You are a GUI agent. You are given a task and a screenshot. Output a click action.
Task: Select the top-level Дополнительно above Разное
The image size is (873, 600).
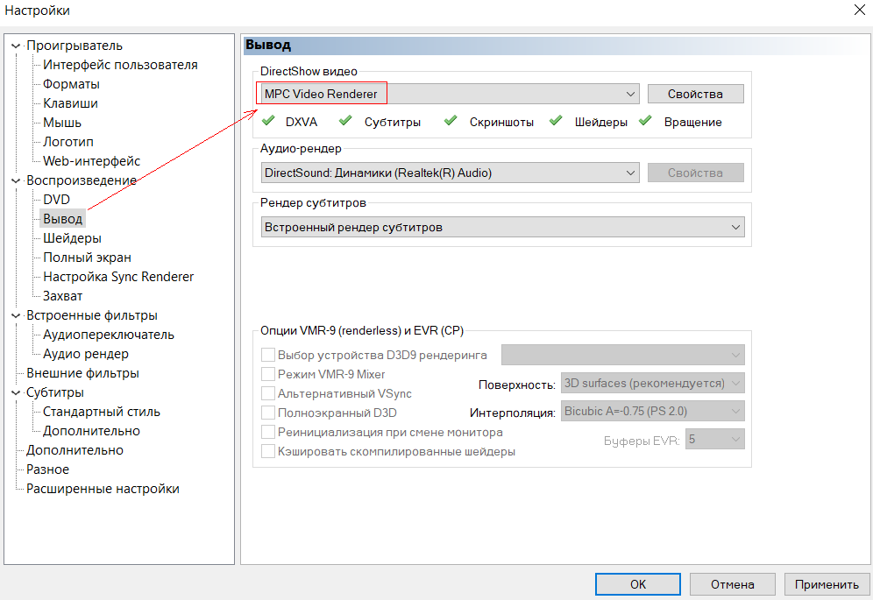click(75, 450)
